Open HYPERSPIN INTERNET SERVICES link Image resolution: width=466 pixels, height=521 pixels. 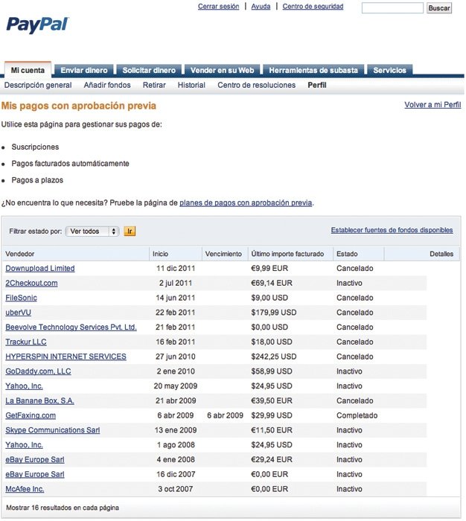66,357
